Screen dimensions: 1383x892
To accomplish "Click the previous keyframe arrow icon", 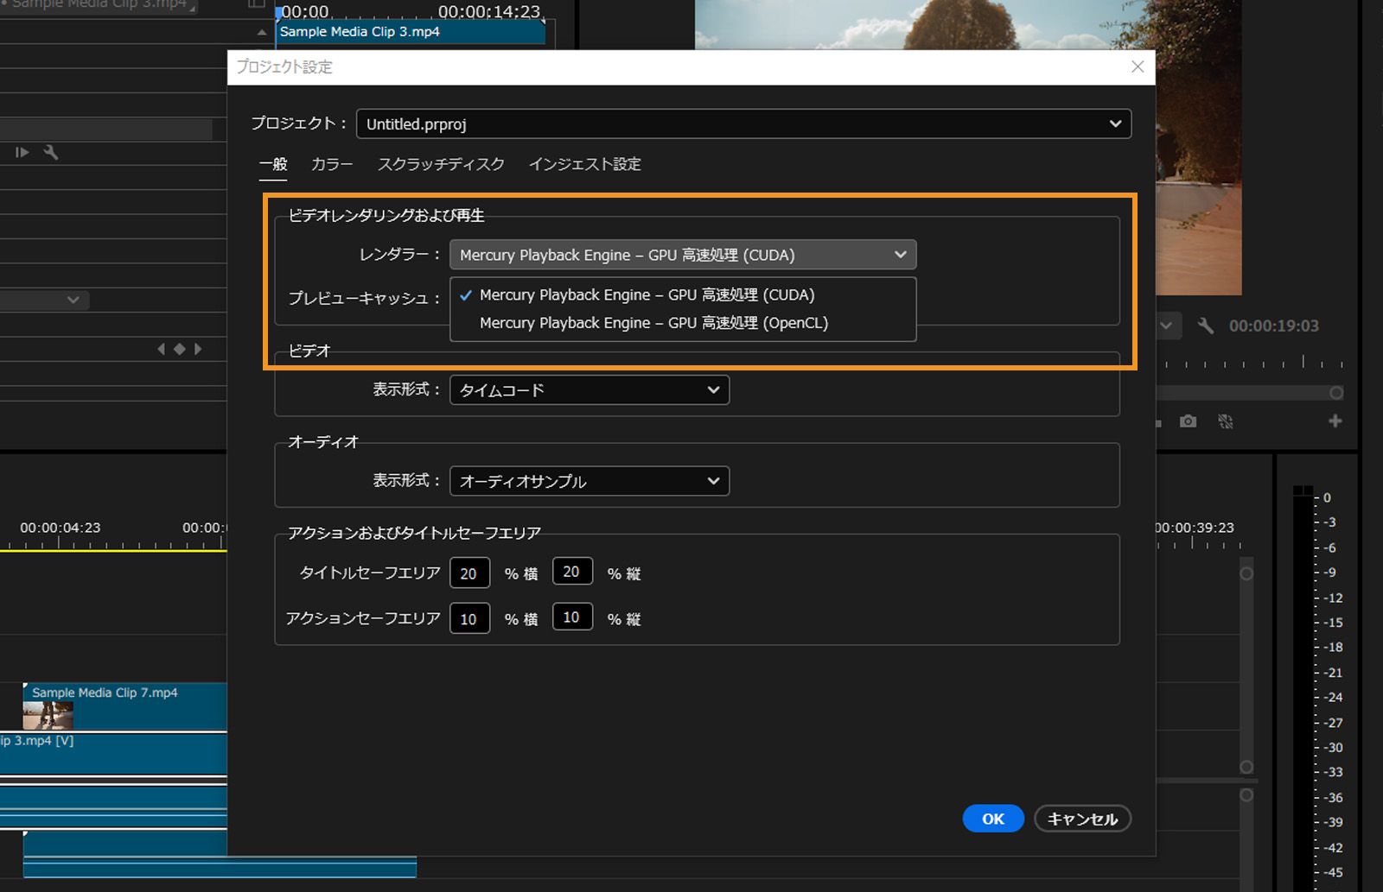I will click(161, 348).
